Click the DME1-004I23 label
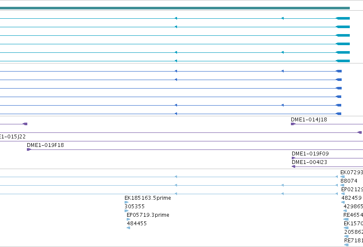Image resolution: width=363 pixels, height=247 pixels. tap(309, 162)
